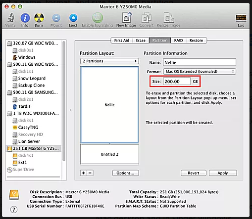Open the Format pop-up menu
This screenshot has width=252, height=219.
pos(200,72)
